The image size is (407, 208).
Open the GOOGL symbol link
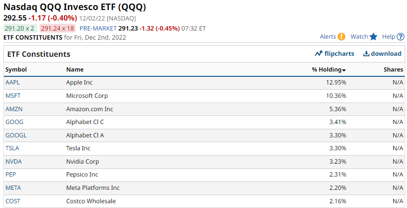click(x=16, y=135)
